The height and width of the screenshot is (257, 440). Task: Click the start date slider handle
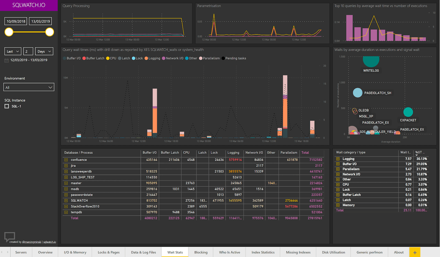9,32
